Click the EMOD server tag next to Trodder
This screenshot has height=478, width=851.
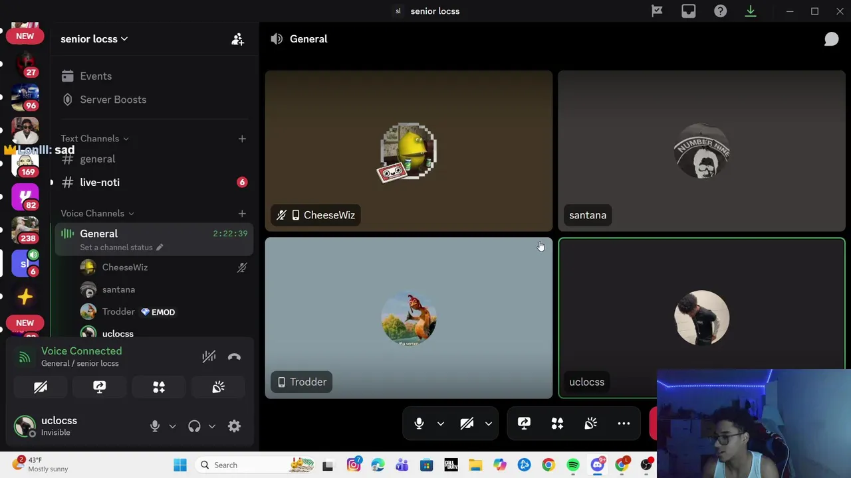[x=158, y=312]
